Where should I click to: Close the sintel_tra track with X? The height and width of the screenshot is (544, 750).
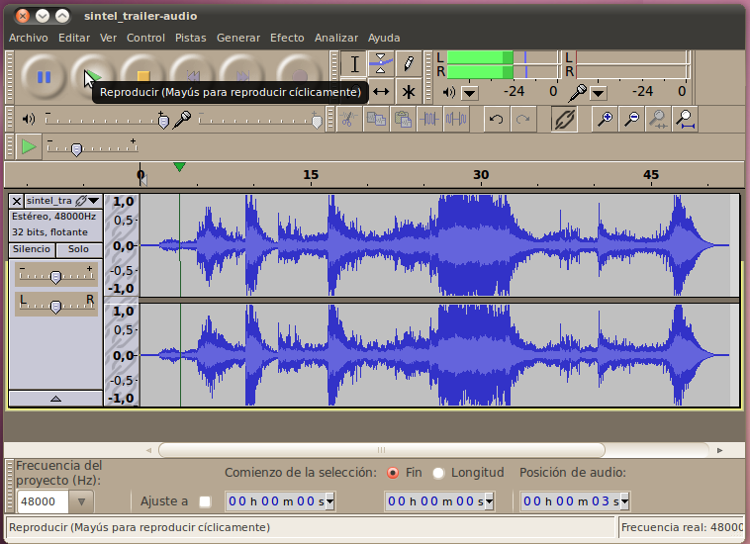click(16, 201)
